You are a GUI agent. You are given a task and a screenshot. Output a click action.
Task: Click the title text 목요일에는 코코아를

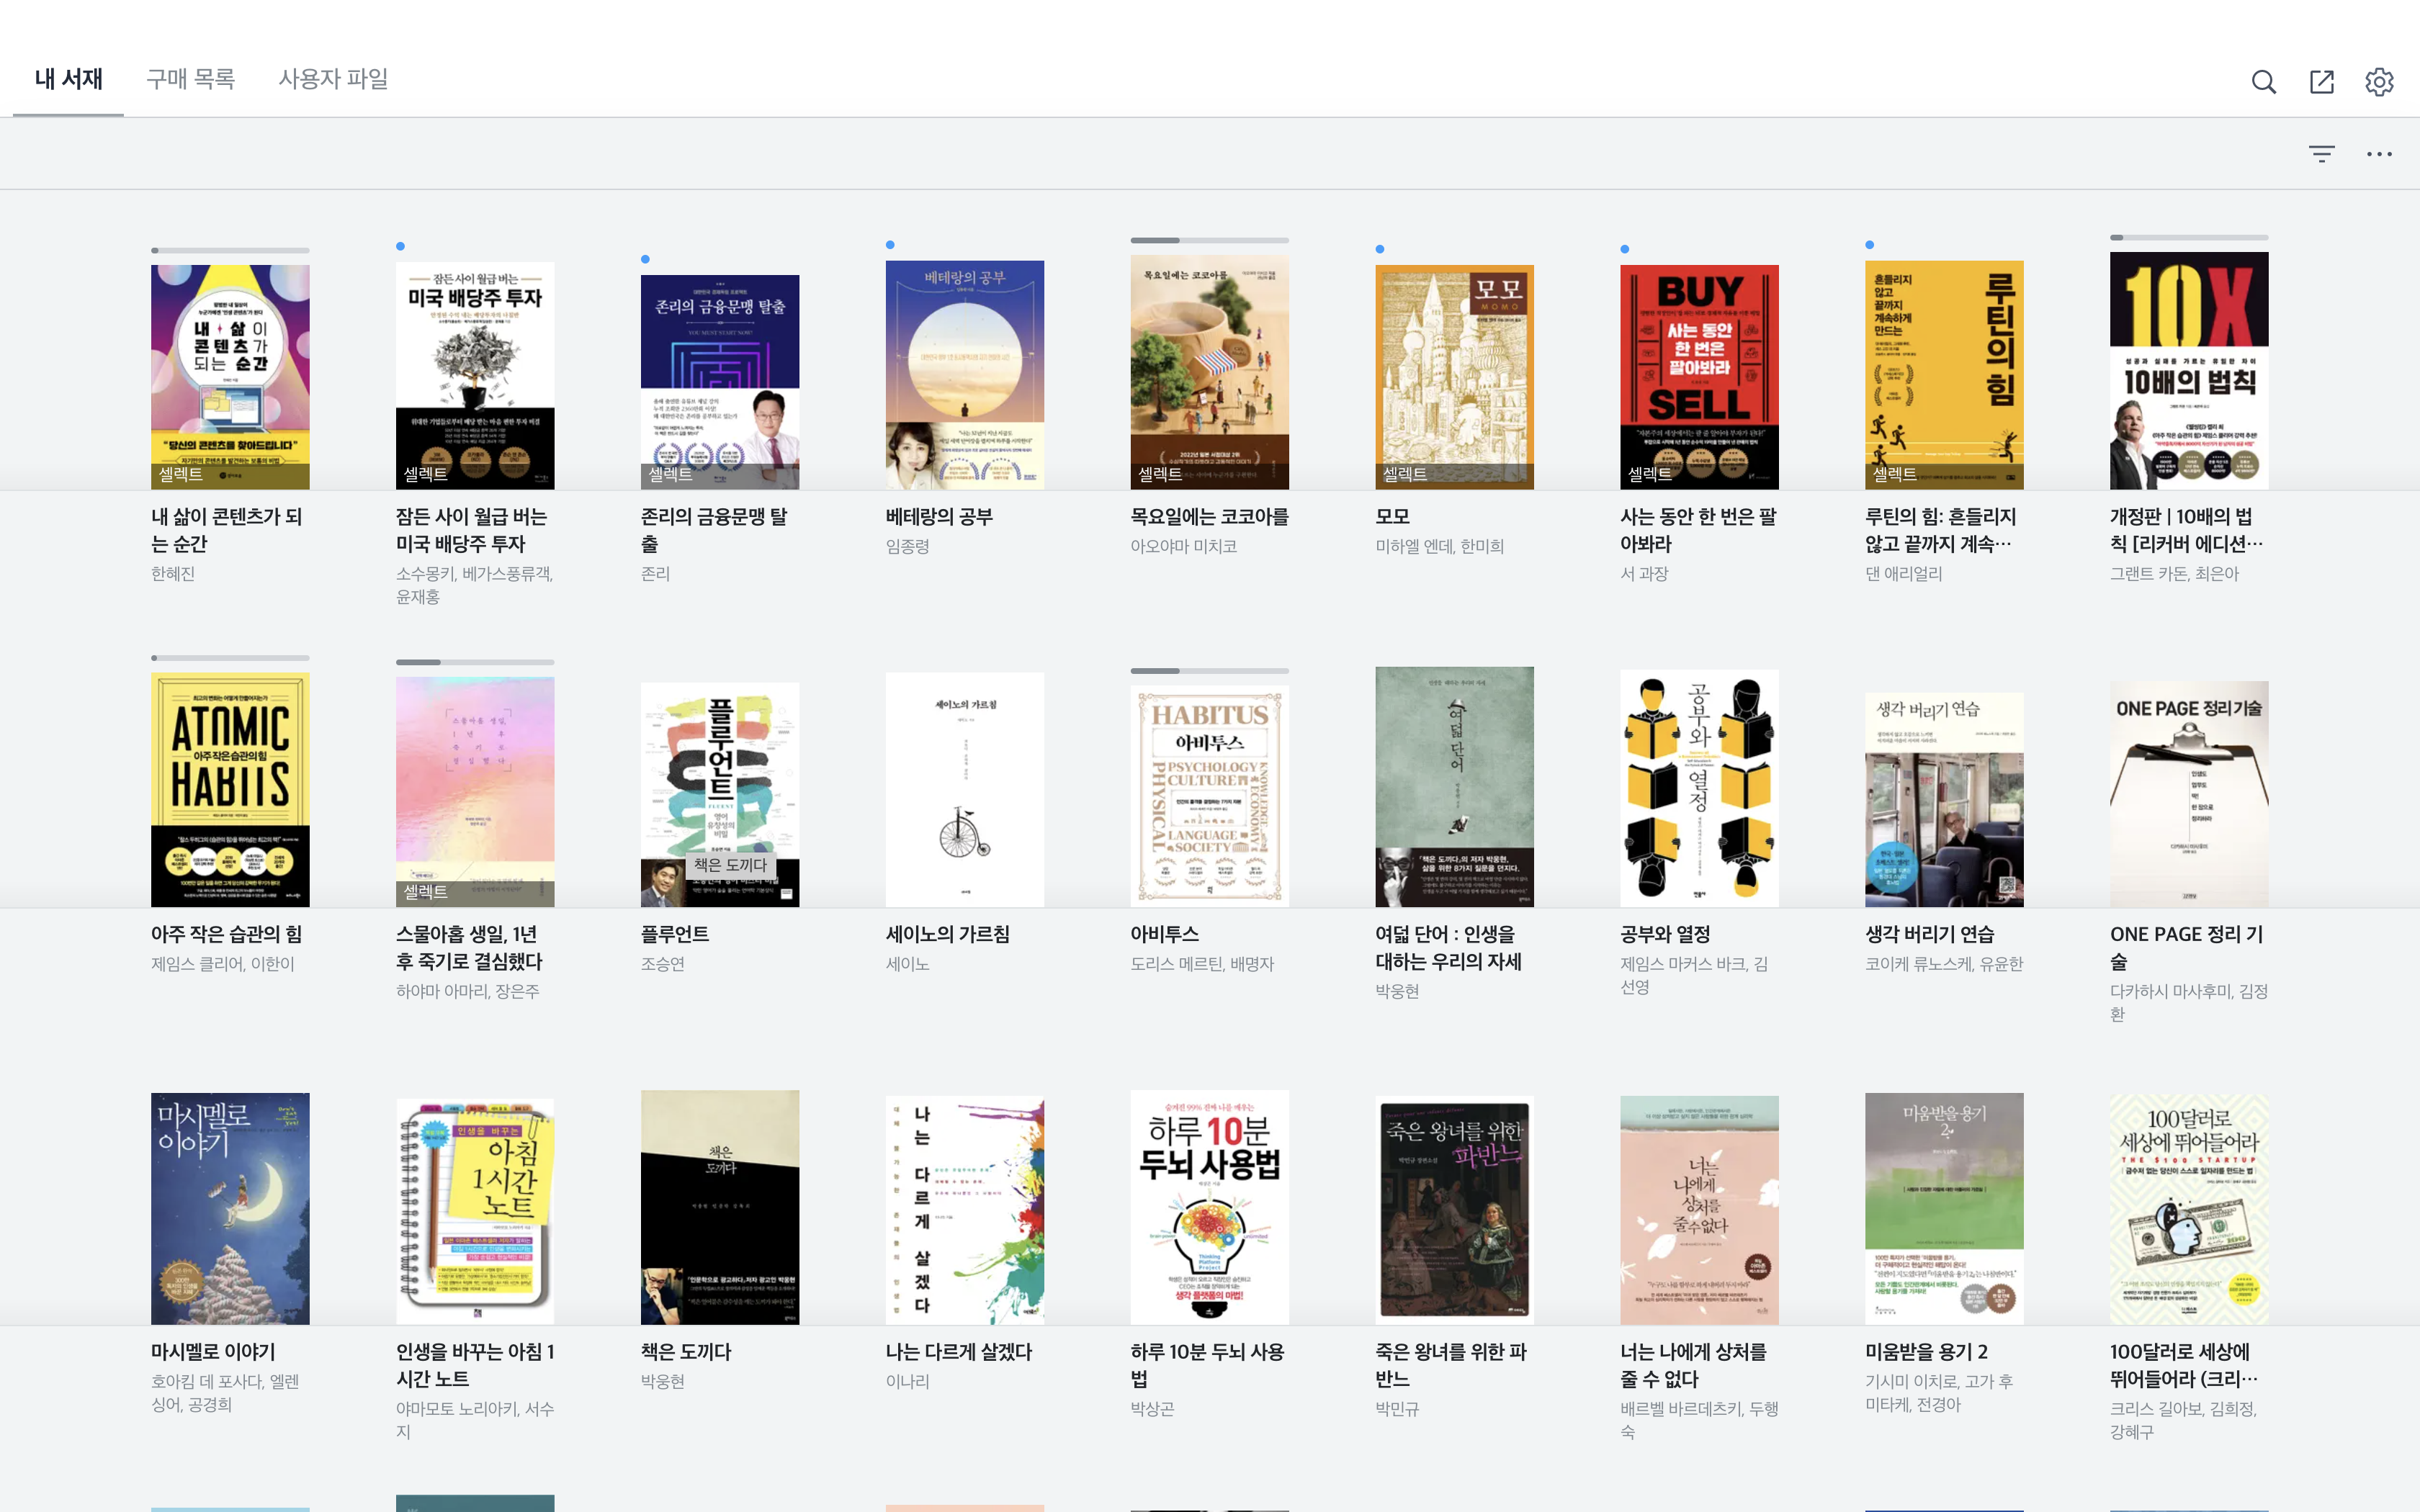(1209, 516)
